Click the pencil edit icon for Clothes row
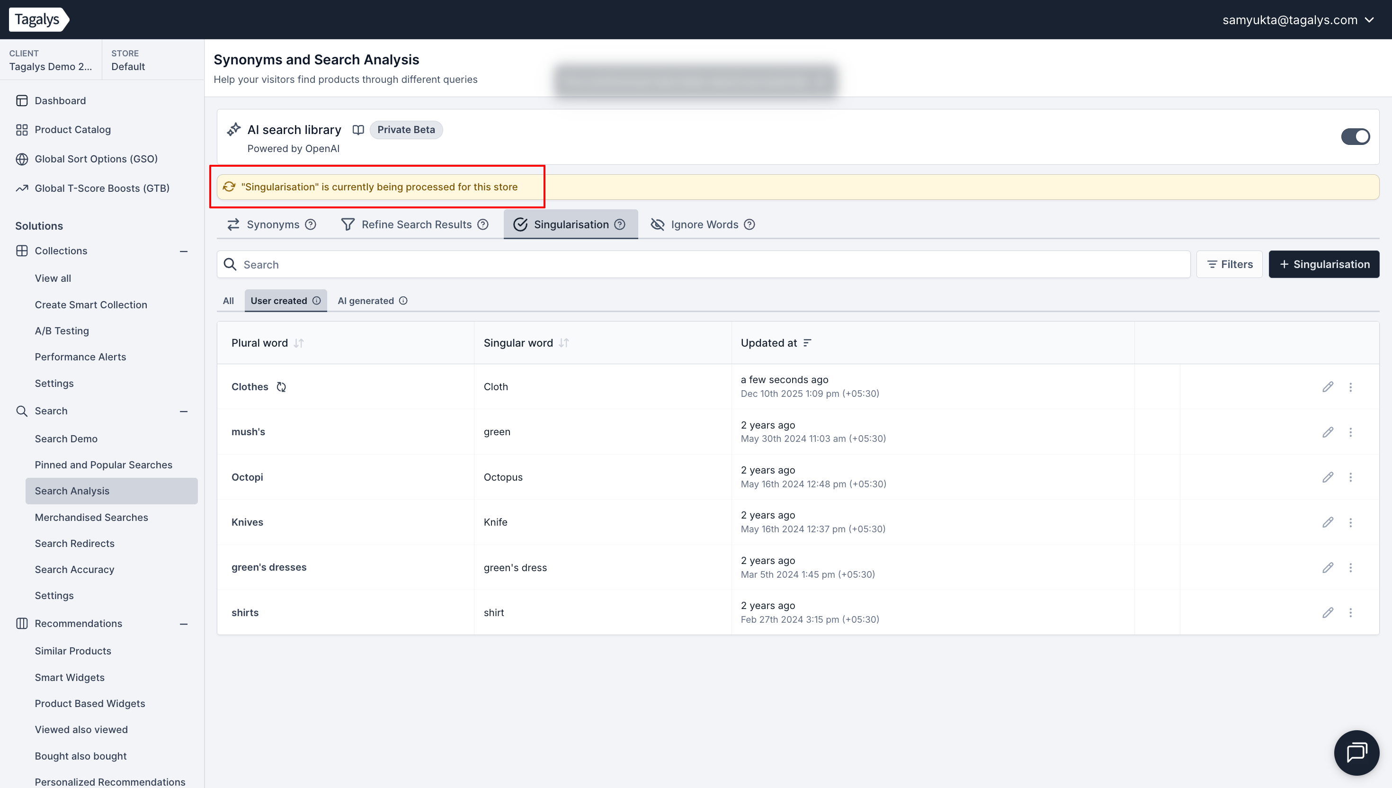The height and width of the screenshot is (788, 1392). [x=1328, y=387]
